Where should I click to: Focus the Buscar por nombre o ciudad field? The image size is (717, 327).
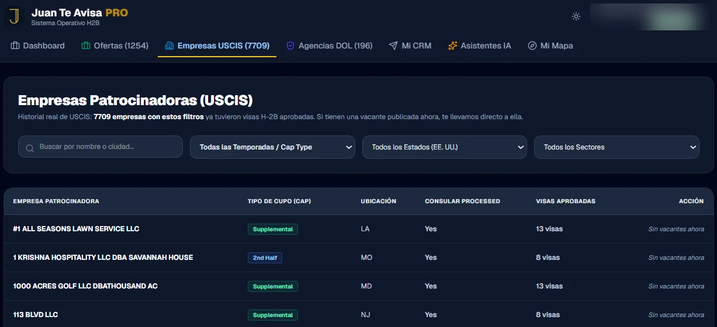point(101,147)
